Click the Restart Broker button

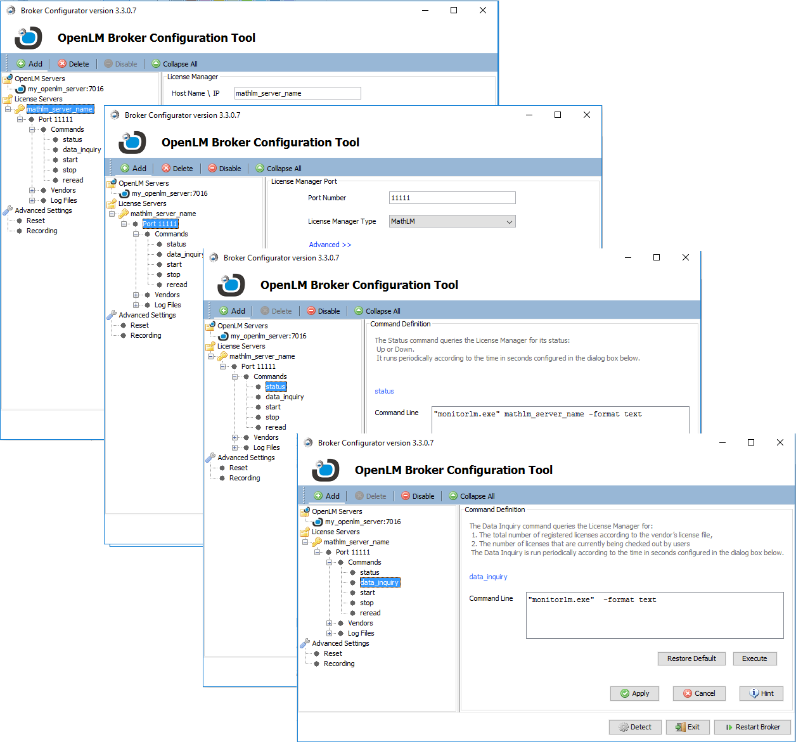(752, 727)
